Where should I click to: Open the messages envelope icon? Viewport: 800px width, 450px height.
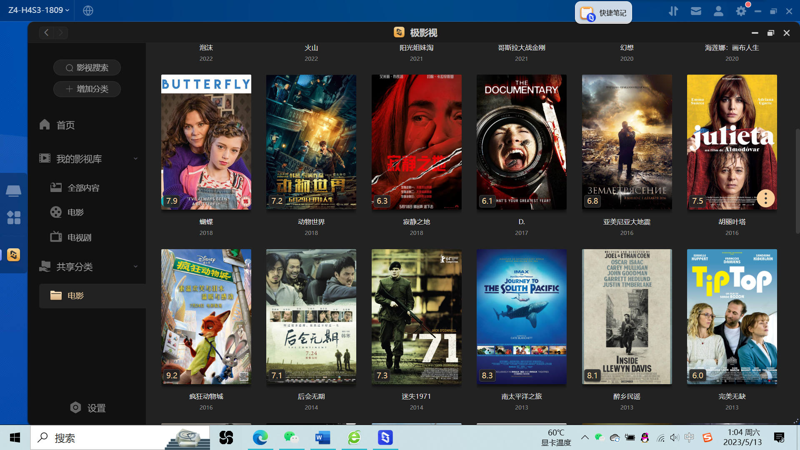click(696, 11)
